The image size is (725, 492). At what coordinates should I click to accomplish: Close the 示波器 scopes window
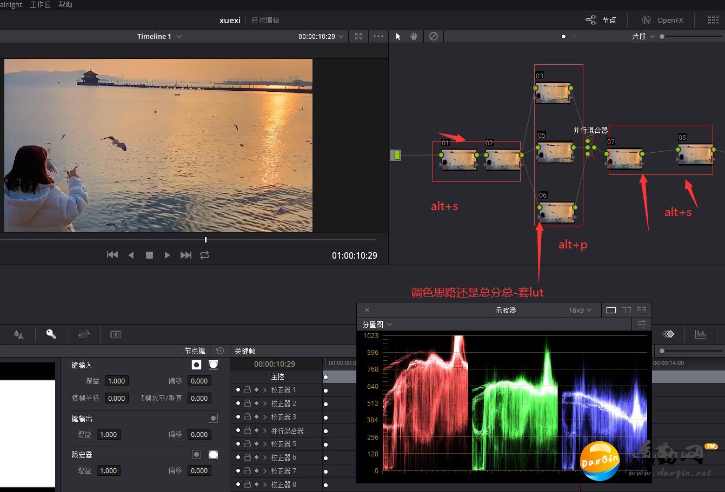367,310
